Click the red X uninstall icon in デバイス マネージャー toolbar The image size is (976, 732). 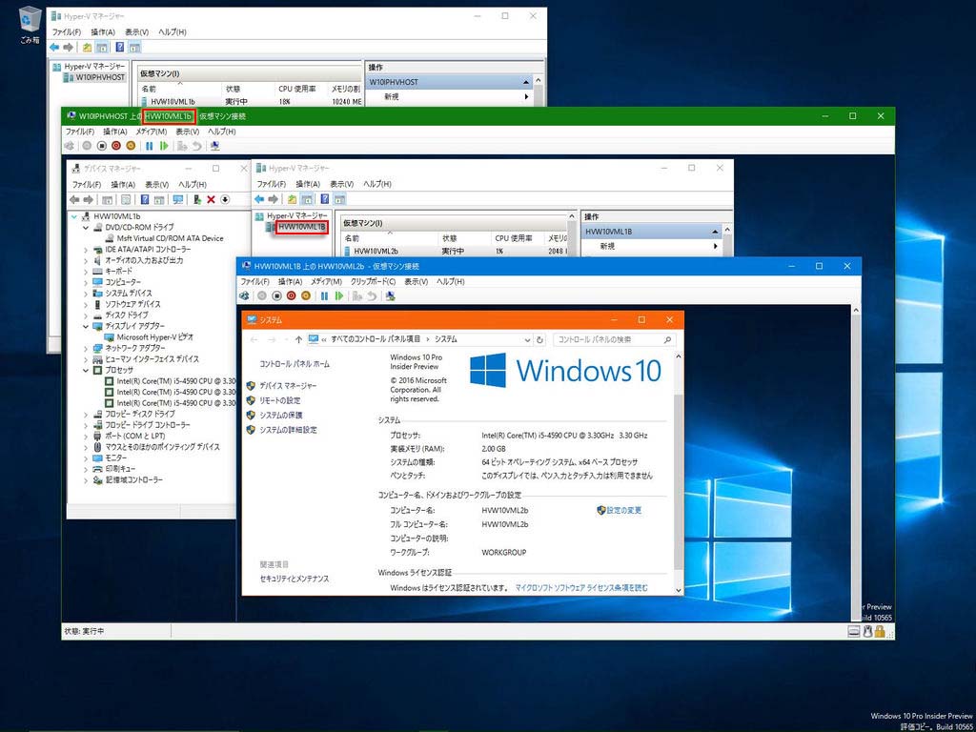pos(211,199)
